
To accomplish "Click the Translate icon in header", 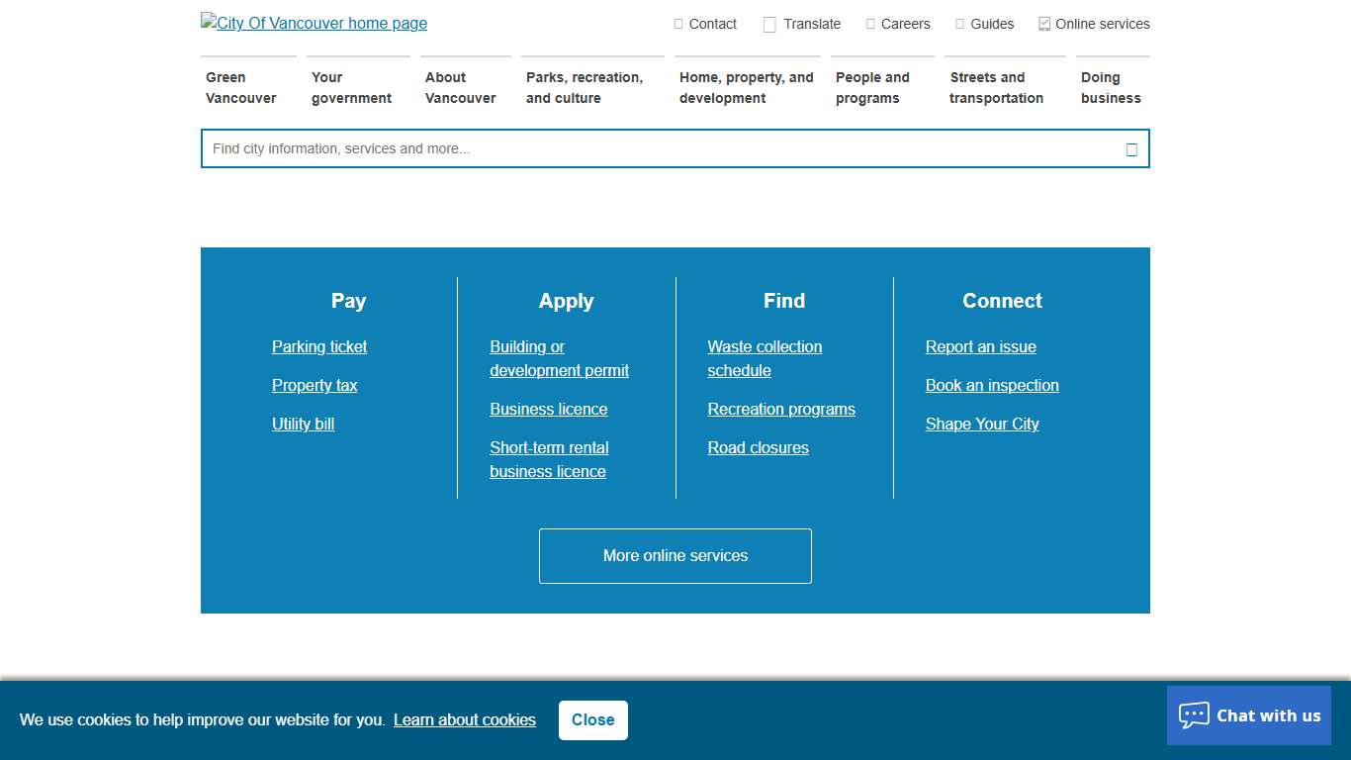I will tap(769, 25).
